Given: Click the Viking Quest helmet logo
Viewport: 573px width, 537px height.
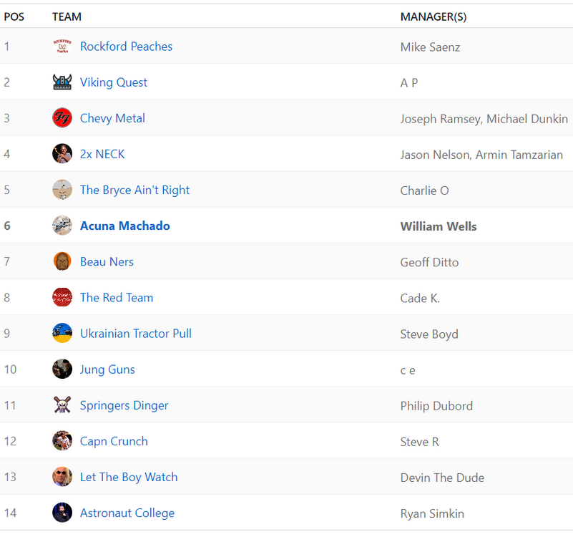Looking at the screenshot, I should click(x=62, y=82).
